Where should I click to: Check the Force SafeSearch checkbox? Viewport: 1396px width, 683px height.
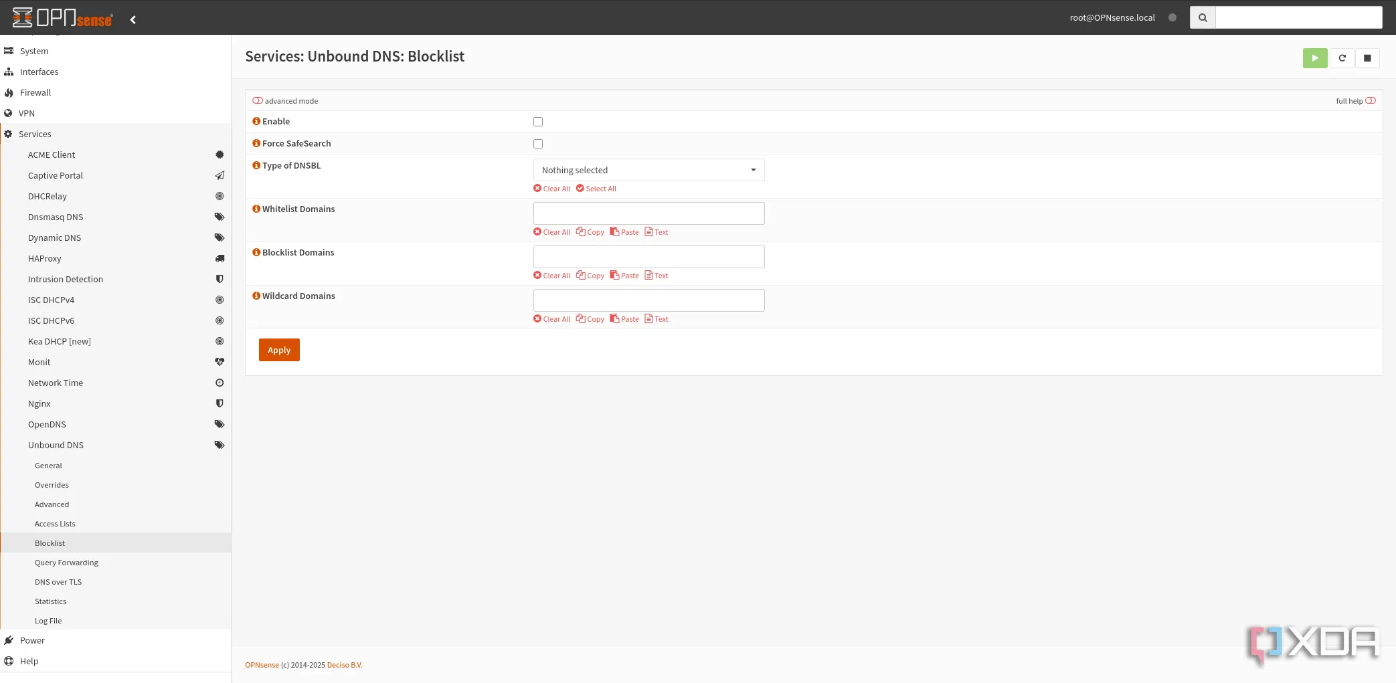[538, 144]
